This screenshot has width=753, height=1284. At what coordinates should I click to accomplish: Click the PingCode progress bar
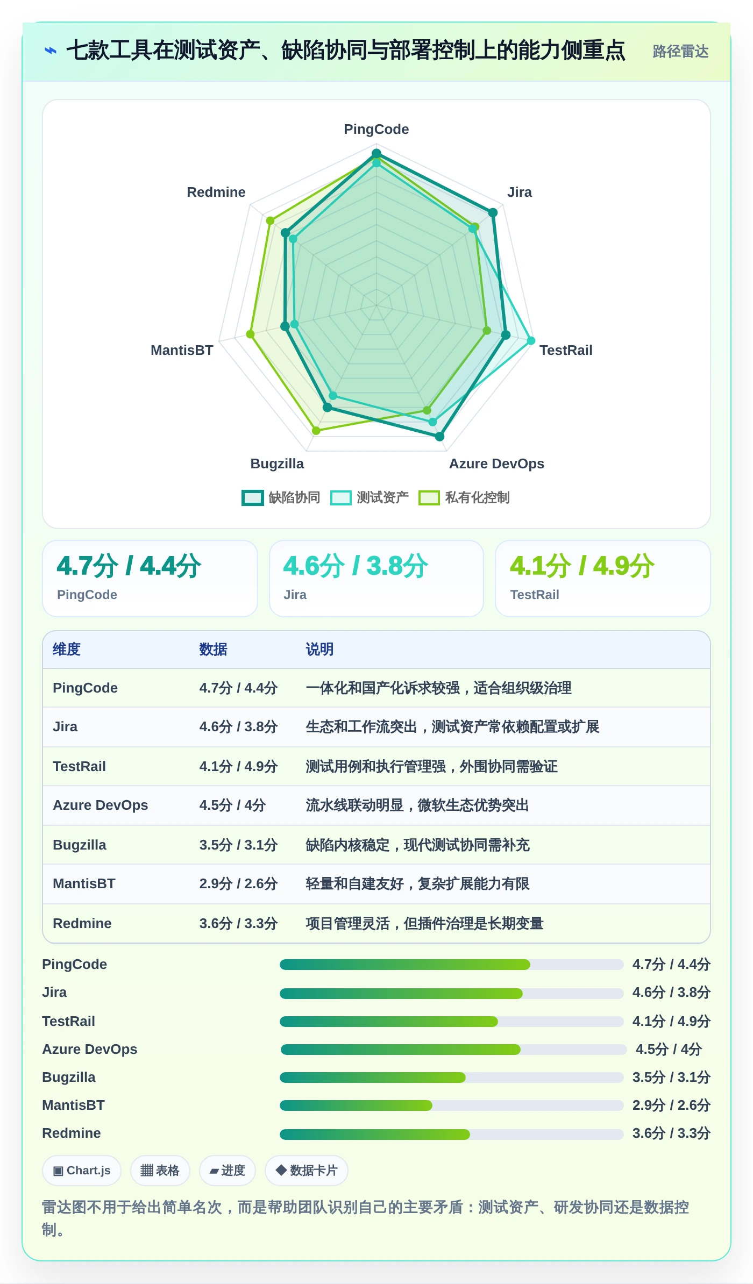click(x=451, y=965)
